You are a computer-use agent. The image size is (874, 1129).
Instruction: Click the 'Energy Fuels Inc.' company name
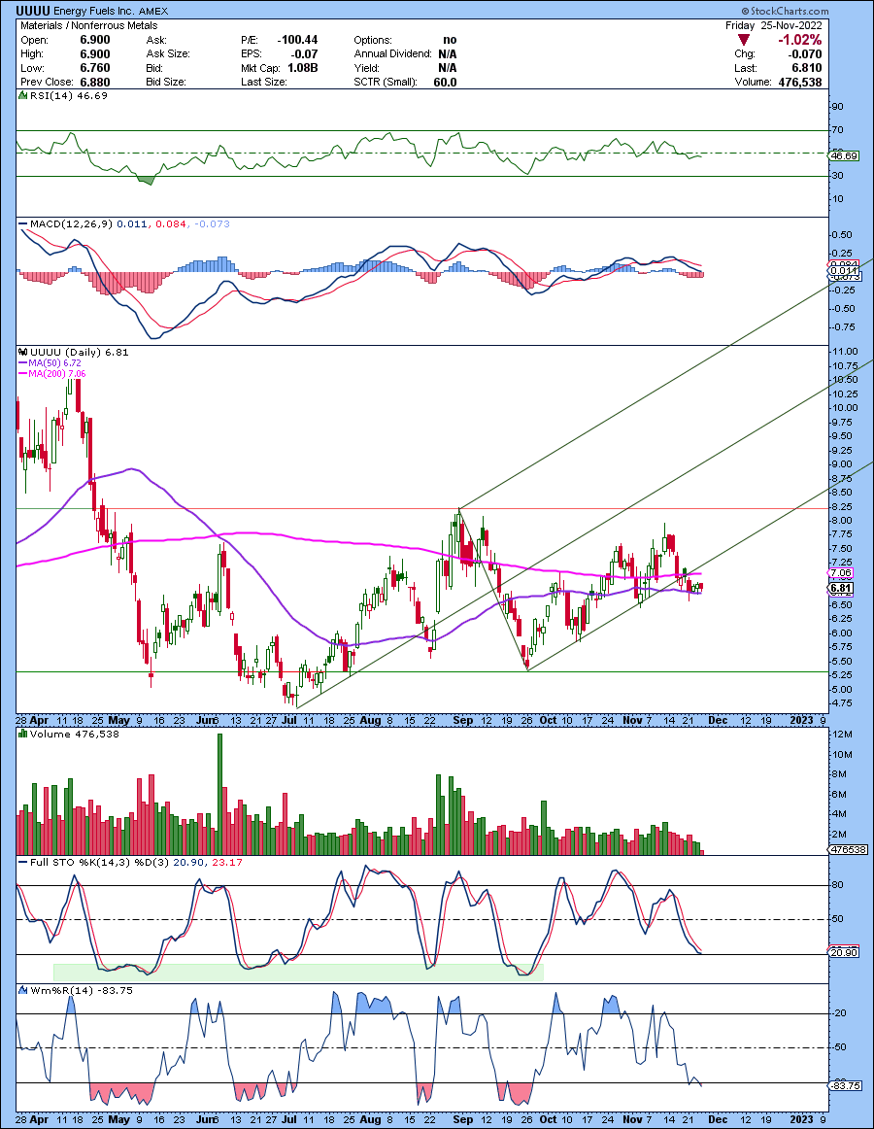(x=93, y=11)
